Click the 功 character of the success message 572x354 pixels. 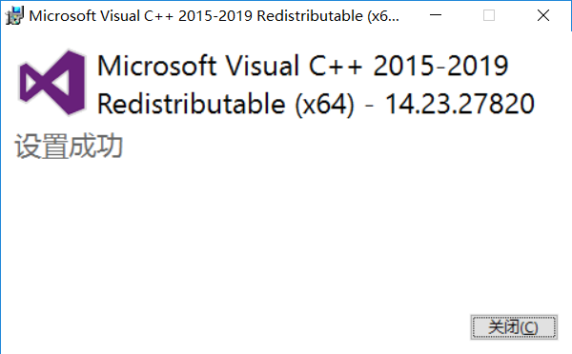[x=110, y=146]
